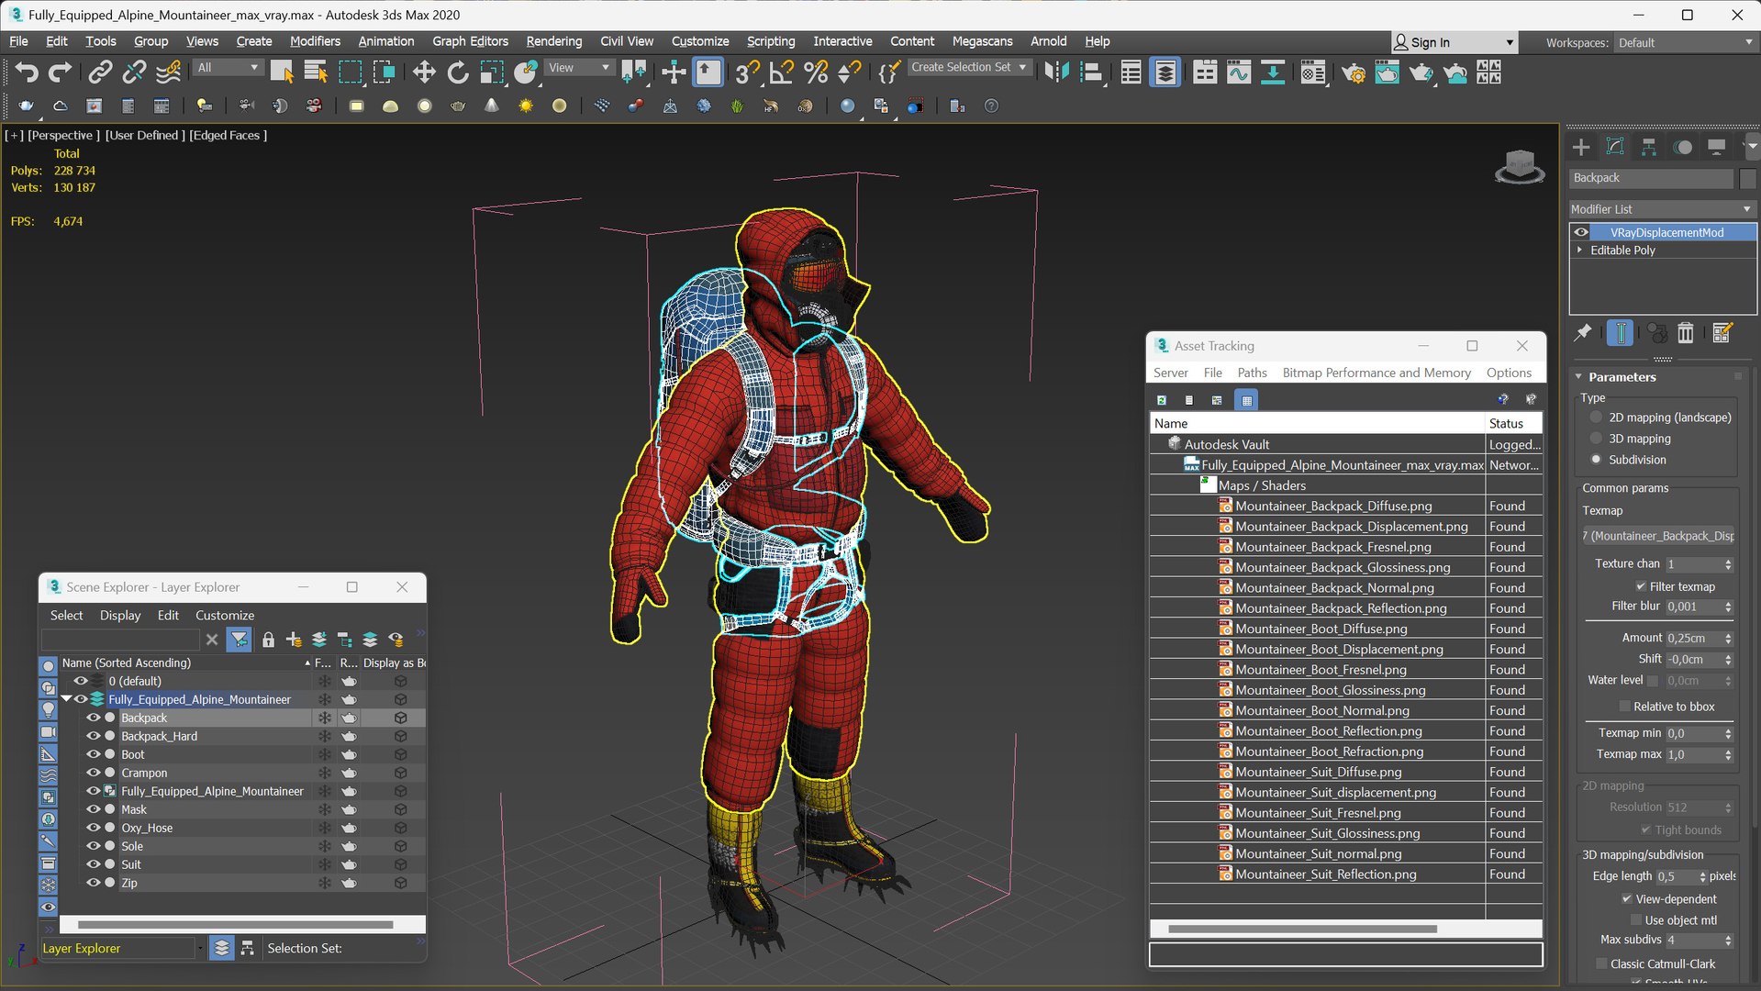Open the Modify panel tab icon

[x=1615, y=147]
